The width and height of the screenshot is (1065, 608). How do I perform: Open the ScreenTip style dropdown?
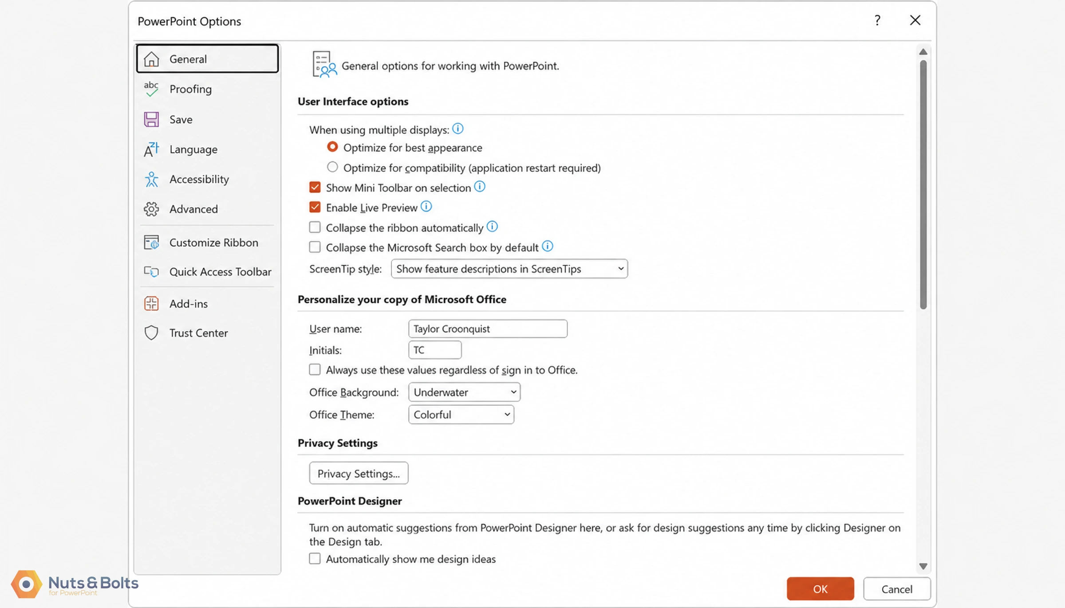coord(509,269)
